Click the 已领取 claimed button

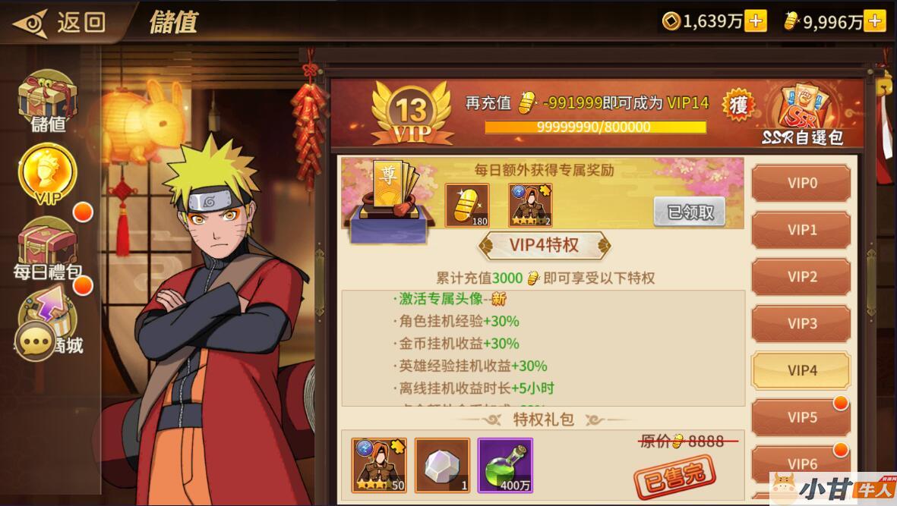[690, 212]
